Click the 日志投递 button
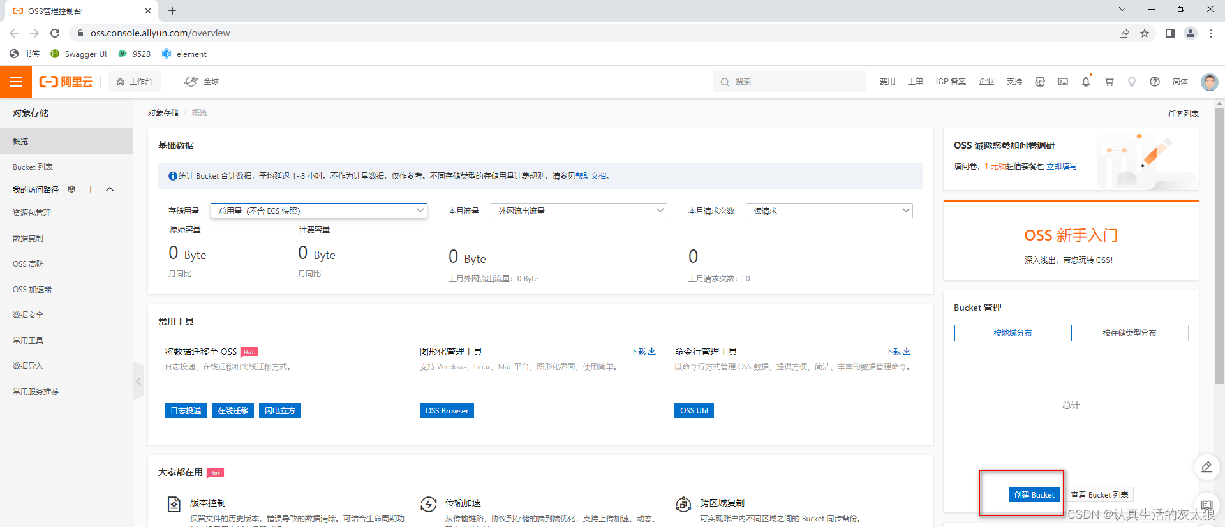The width and height of the screenshot is (1225, 527). tap(186, 410)
